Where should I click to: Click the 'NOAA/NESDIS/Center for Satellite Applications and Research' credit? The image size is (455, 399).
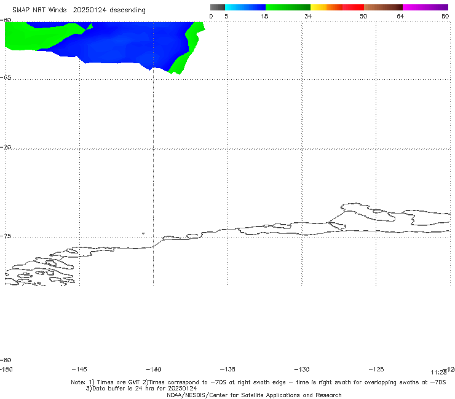254,395
